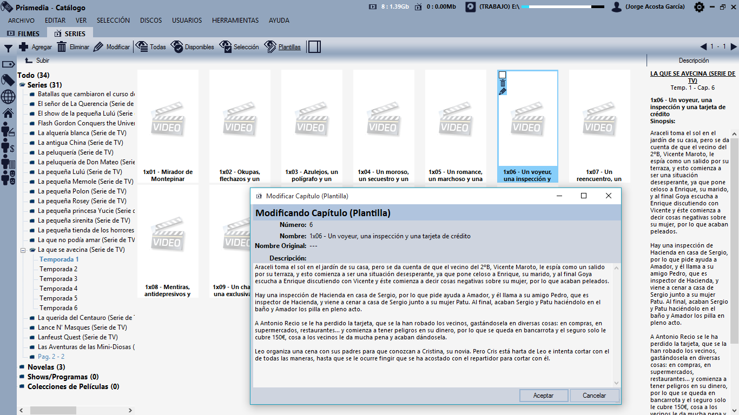The width and height of the screenshot is (739, 415).
Task: Check the selection box on chapter 1x06
Action: pos(503,75)
